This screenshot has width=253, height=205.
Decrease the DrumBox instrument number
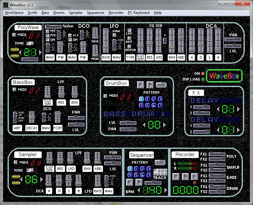144,125
